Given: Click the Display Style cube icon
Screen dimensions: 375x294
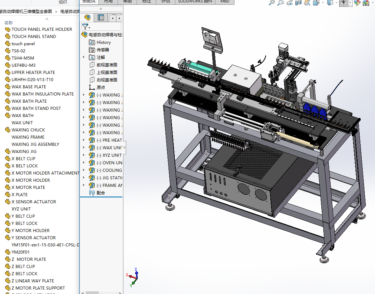Looking at the screenshot, I should pyautogui.click(x=330, y=3).
